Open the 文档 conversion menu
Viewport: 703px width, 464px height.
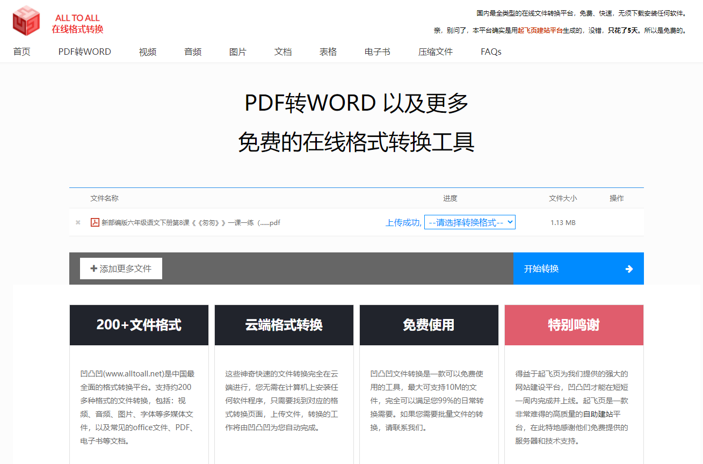[282, 52]
